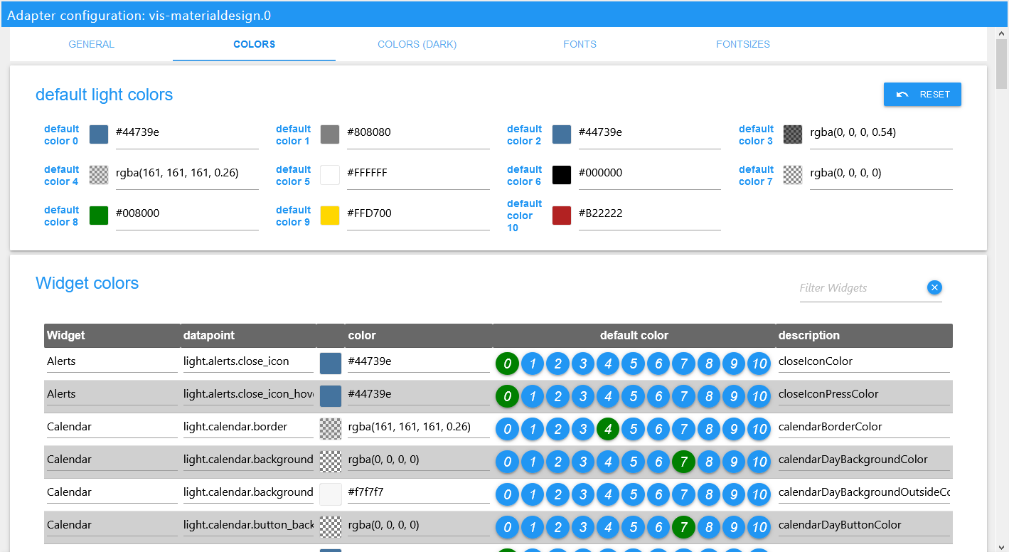Edit the #f7f7f7 color value field
1009x552 pixels.
[419, 492]
